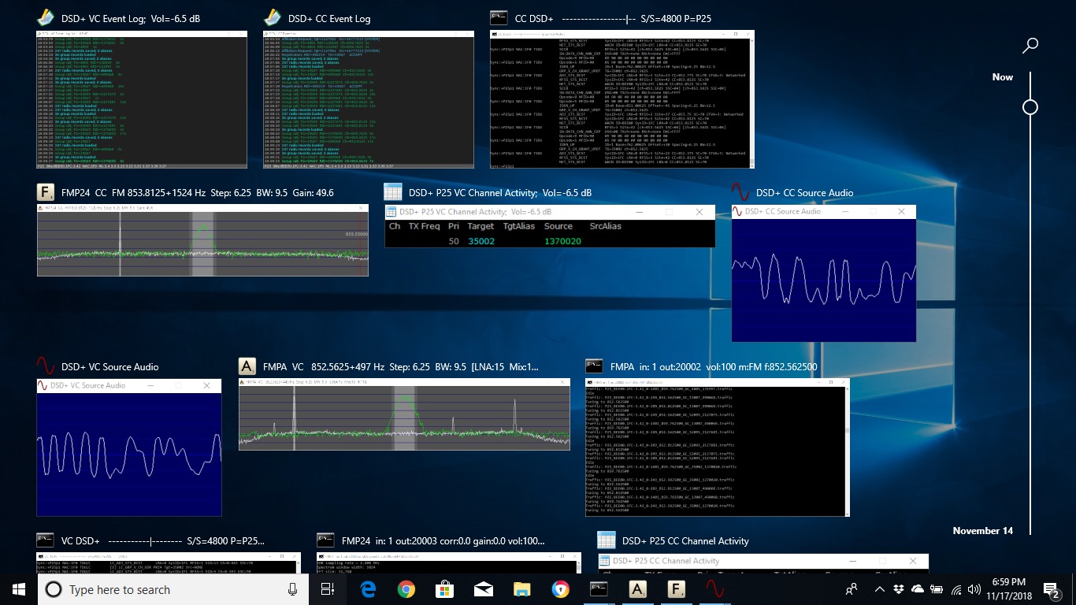Toggle Task View button on taskbar

(x=328, y=588)
